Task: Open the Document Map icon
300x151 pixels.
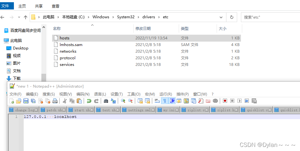Action: 186,101
